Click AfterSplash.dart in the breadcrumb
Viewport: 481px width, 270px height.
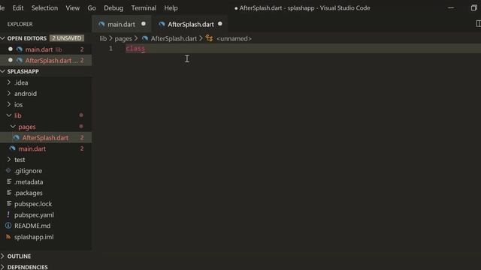coord(174,38)
